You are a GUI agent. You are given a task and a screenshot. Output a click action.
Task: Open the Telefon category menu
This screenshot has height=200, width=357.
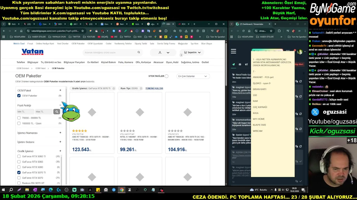coord(21,62)
